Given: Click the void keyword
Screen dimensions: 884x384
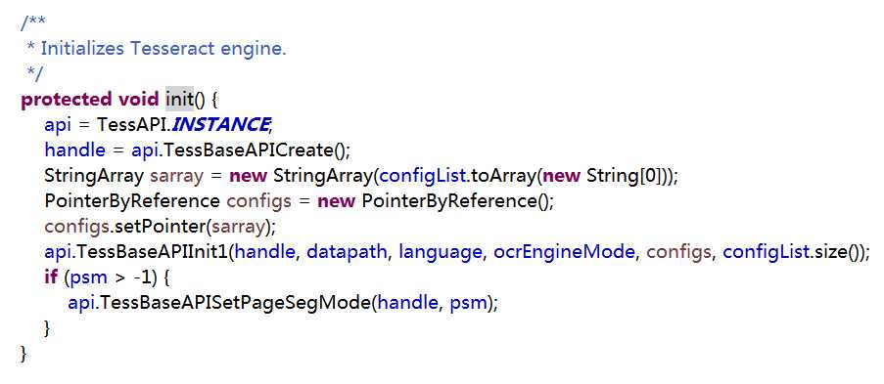Looking at the screenshot, I should 138,99.
